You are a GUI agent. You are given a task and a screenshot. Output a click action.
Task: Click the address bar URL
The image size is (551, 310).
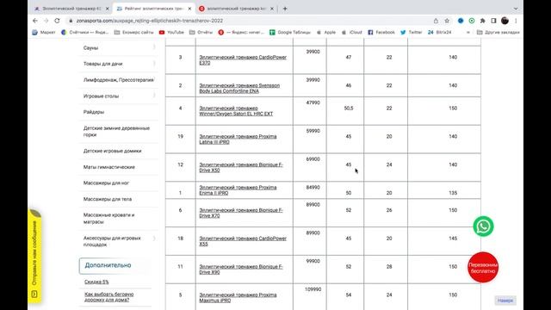point(150,21)
